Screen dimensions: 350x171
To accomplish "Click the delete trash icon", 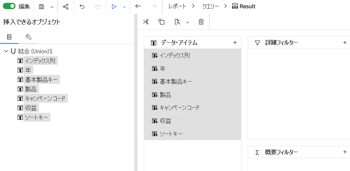I will point(201,22).
